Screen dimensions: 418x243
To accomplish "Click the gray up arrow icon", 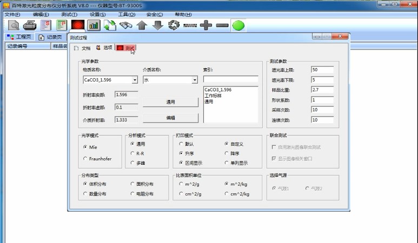I will tap(142, 25).
